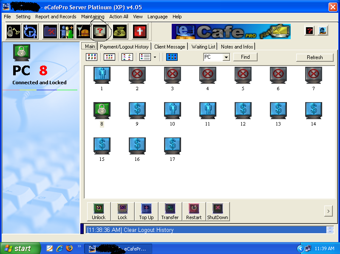Select disconnected PC 4 icon

click(208, 75)
